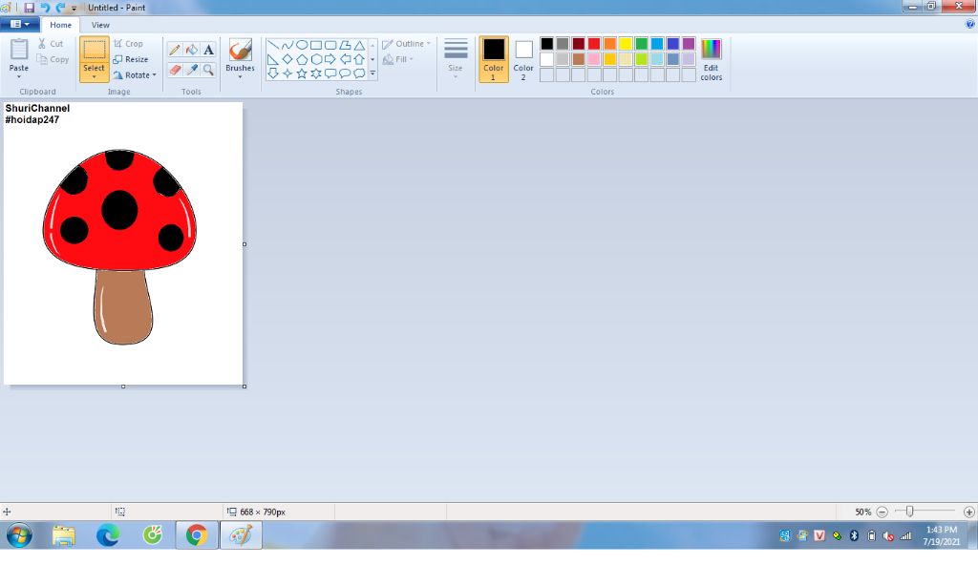Customize Quick Access Toolbar dropdown arrow
The height and width of the screenshot is (565, 978).
click(x=74, y=8)
